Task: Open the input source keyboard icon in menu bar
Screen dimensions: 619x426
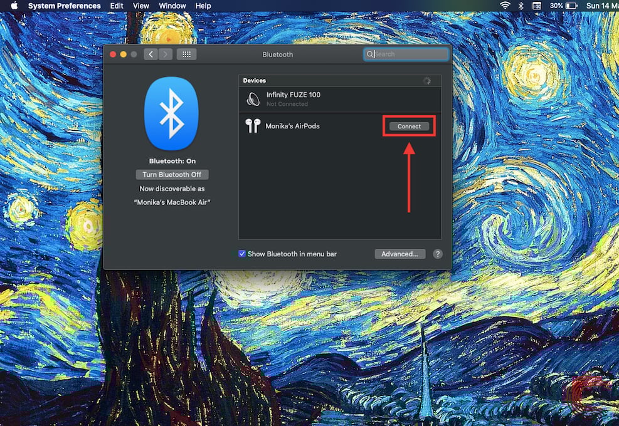Action: 537,6
